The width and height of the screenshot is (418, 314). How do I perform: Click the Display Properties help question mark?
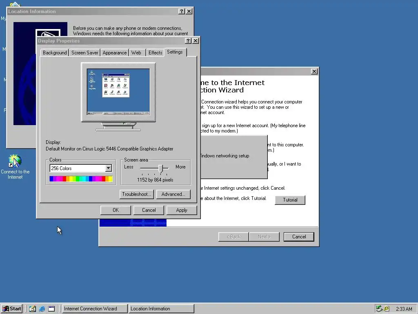(188, 40)
